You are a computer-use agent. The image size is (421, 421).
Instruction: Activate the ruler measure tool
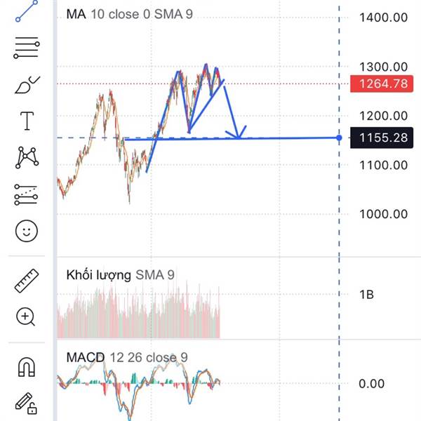pos(27,281)
